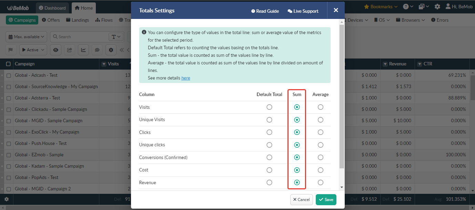475x210 pixels.
Task: Open the Dashboard menu item
Action: click(x=52, y=8)
